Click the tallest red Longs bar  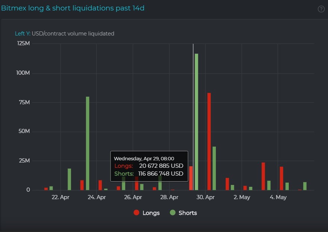pyautogui.click(x=209, y=141)
